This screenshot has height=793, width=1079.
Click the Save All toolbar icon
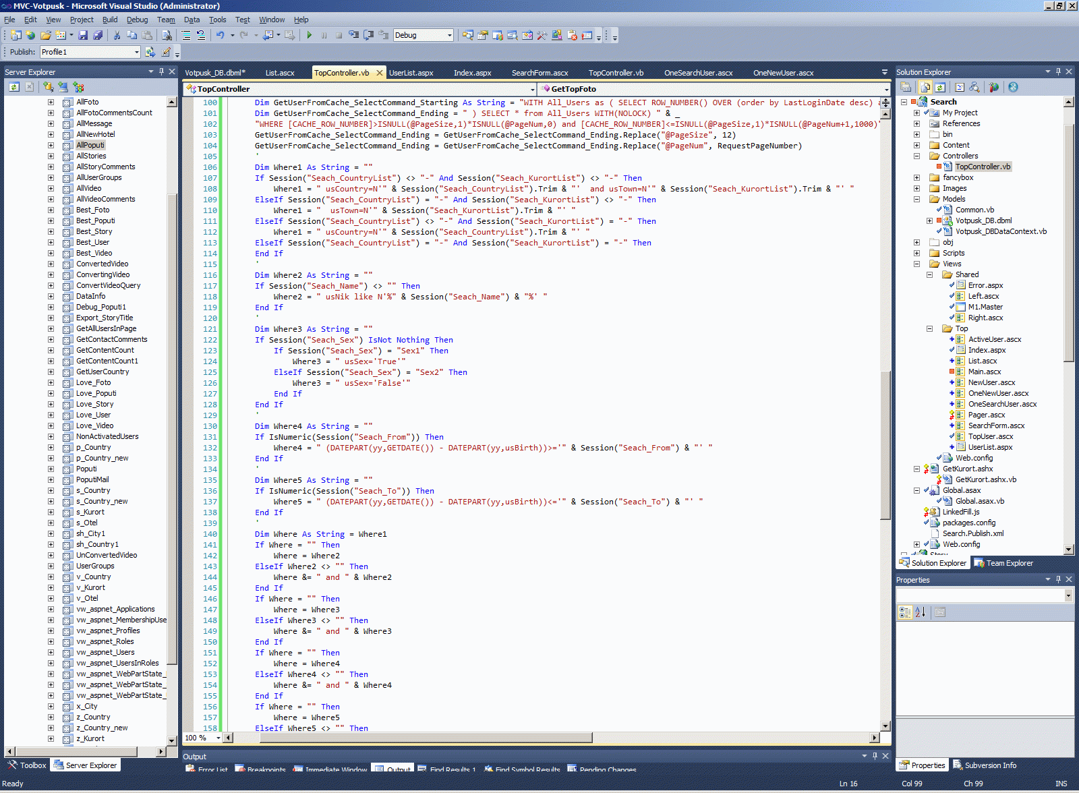pyautogui.click(x=98, y=35)
